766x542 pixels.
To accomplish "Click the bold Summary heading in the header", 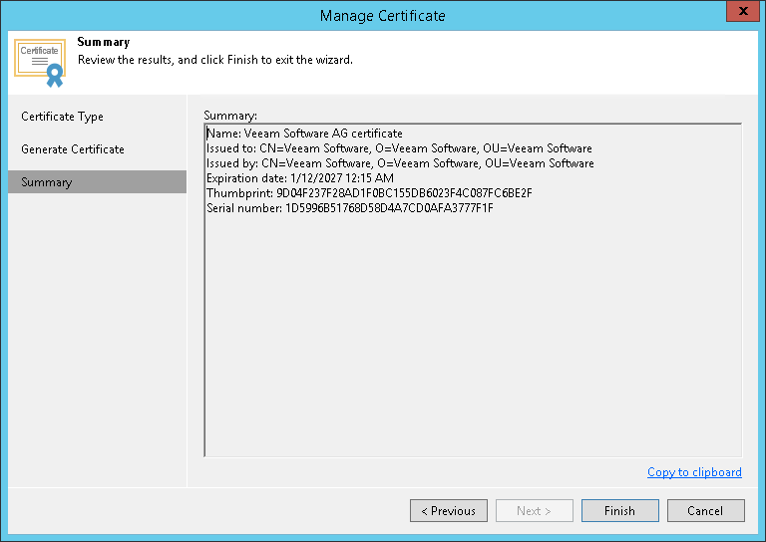I will (104, 43).
